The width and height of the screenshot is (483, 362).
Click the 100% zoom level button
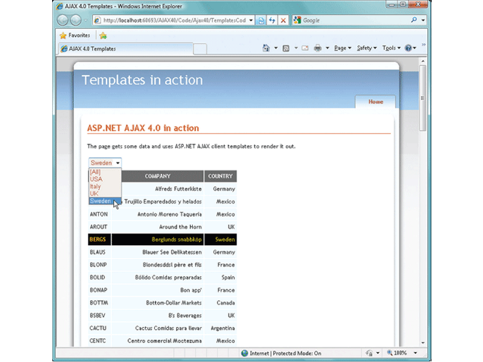pos(397,353)
